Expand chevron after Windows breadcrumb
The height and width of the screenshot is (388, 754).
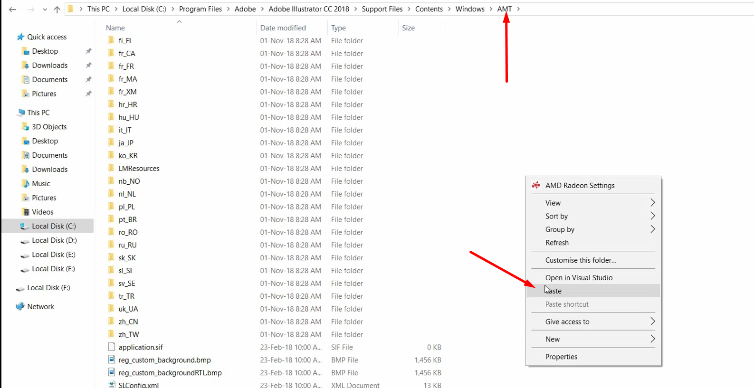pos(491,9)
